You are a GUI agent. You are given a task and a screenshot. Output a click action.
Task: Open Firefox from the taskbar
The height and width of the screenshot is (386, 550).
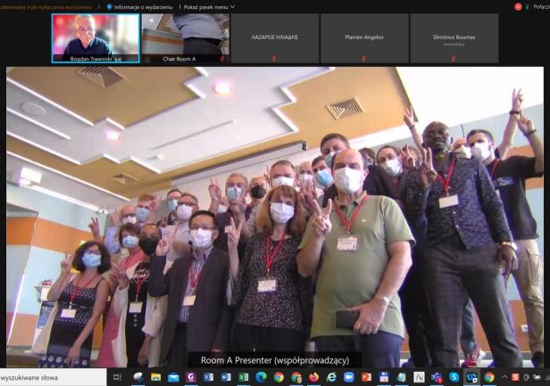coord(313,378)
